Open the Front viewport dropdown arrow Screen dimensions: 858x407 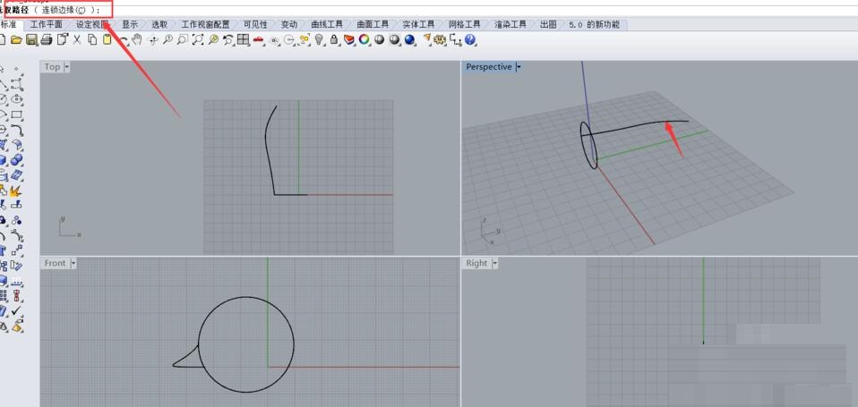(x=73, y=263)
